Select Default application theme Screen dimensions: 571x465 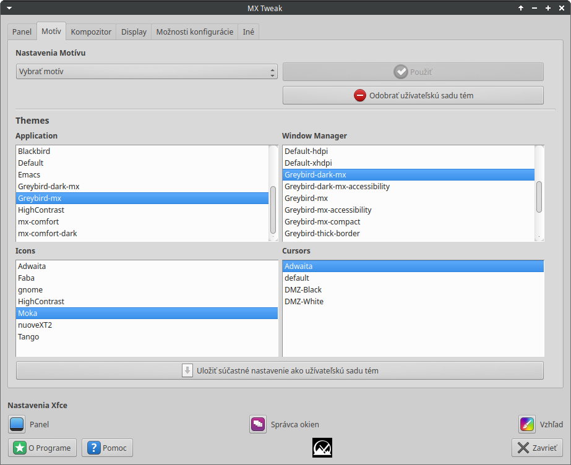pos(142,163)
